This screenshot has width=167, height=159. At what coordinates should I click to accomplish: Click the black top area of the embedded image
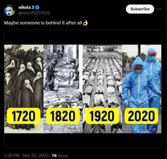(83, 37)
